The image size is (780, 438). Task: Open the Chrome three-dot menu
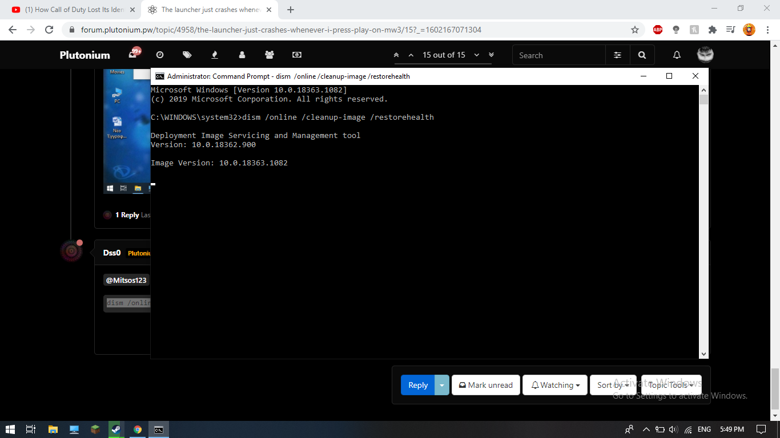pos(767,30)
